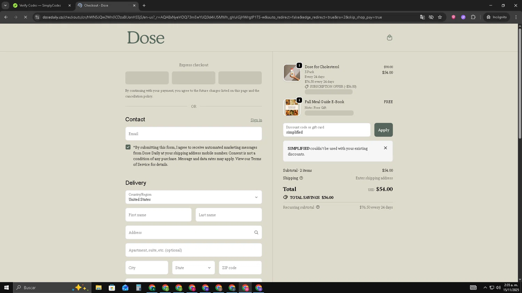Click the Dose for Cholesterol product thumbnail
The image size is (522, 293).
pyautogui.click(x=292, y=73)
